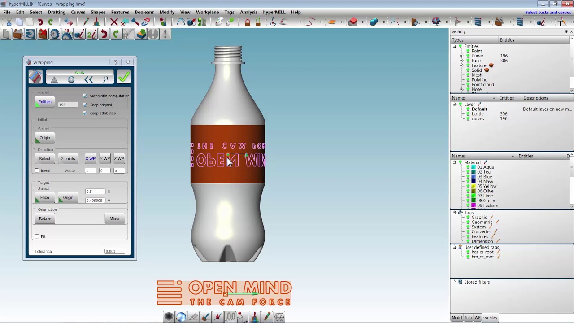Switch to the Model tab
This screenshot has width=574, height=323.
pos(457,318)
